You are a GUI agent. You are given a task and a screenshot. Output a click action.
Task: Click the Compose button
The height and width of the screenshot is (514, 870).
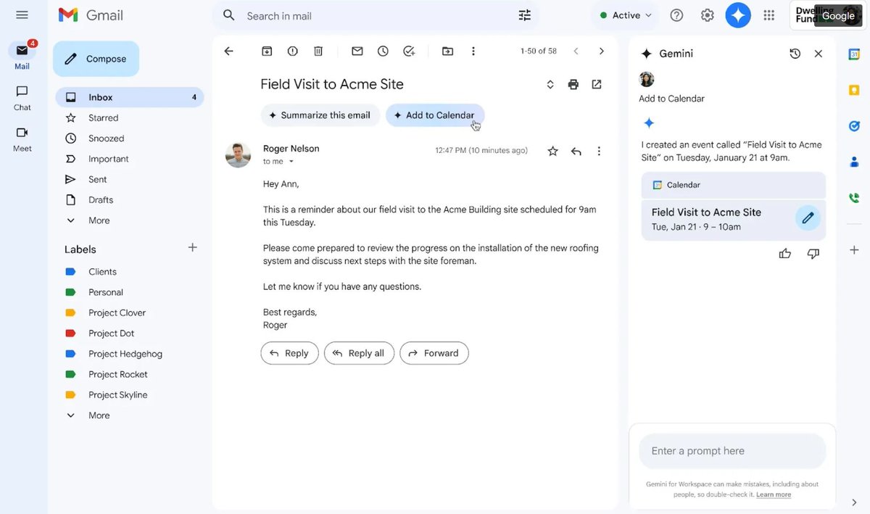[x=96, y=59]
